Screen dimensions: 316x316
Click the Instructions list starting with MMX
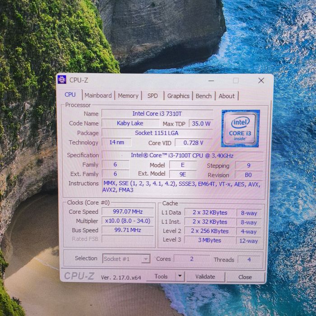[182, 187]
